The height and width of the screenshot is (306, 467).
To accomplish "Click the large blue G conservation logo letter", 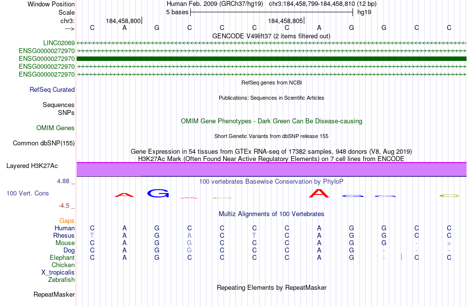I will point(158,194).
